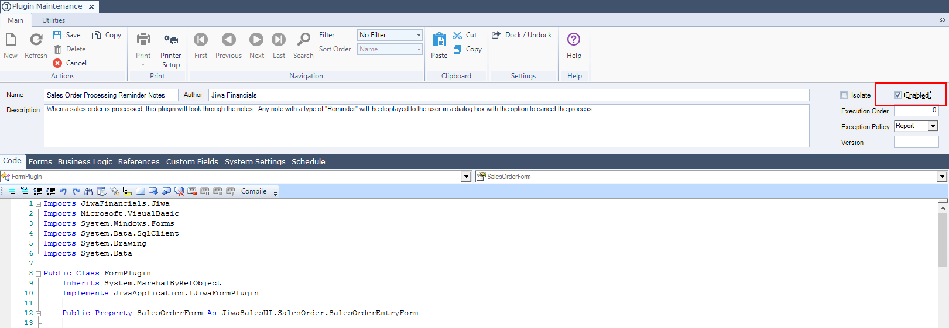949x328 pixels.
Task: Click the Search magnifier icon
Action: 303,40
